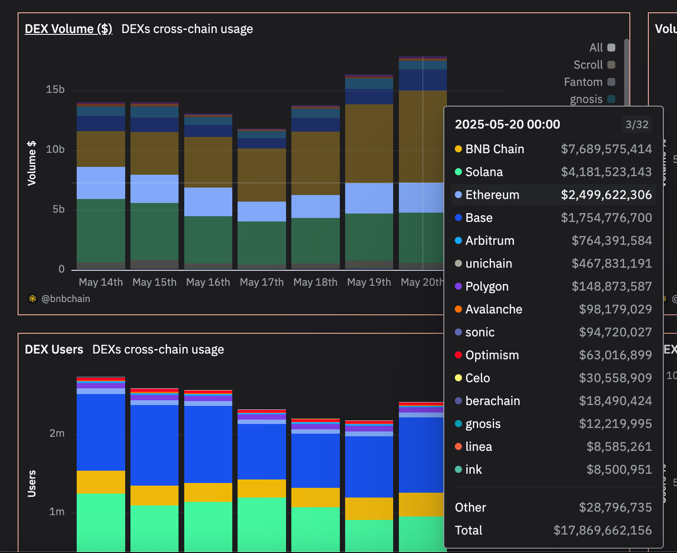The image size is (677, 553).
Task: Click the May 19th volume bar
Action: tap(369, 172)
